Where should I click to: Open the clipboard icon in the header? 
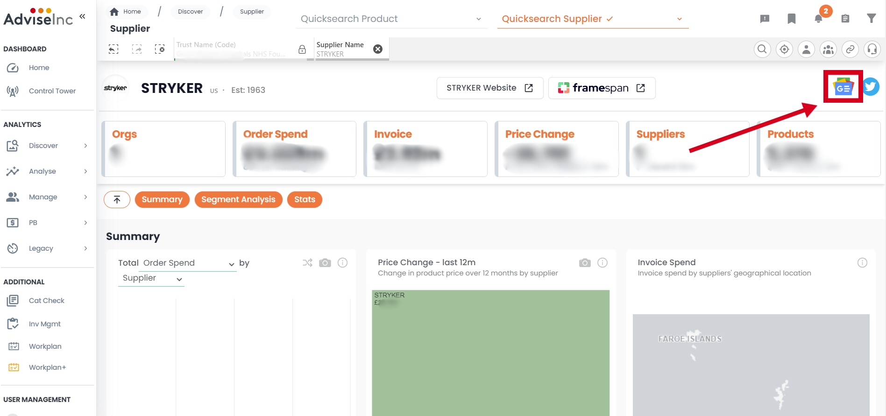coord(845,19)
